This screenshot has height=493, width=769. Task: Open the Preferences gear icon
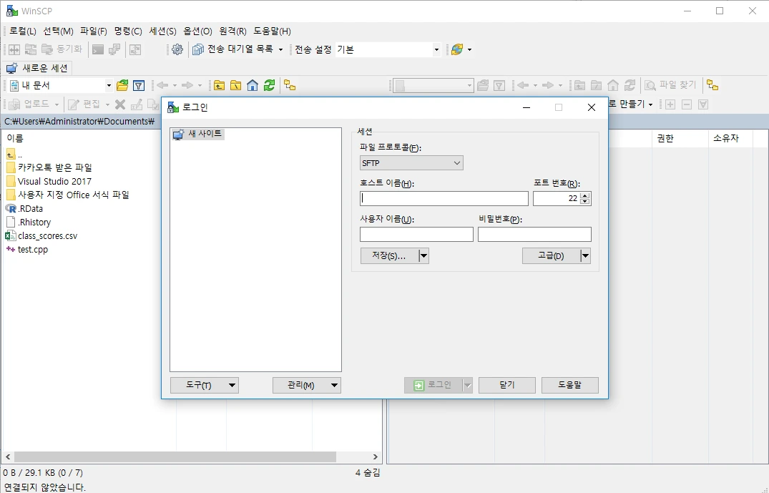click(177, 49)
